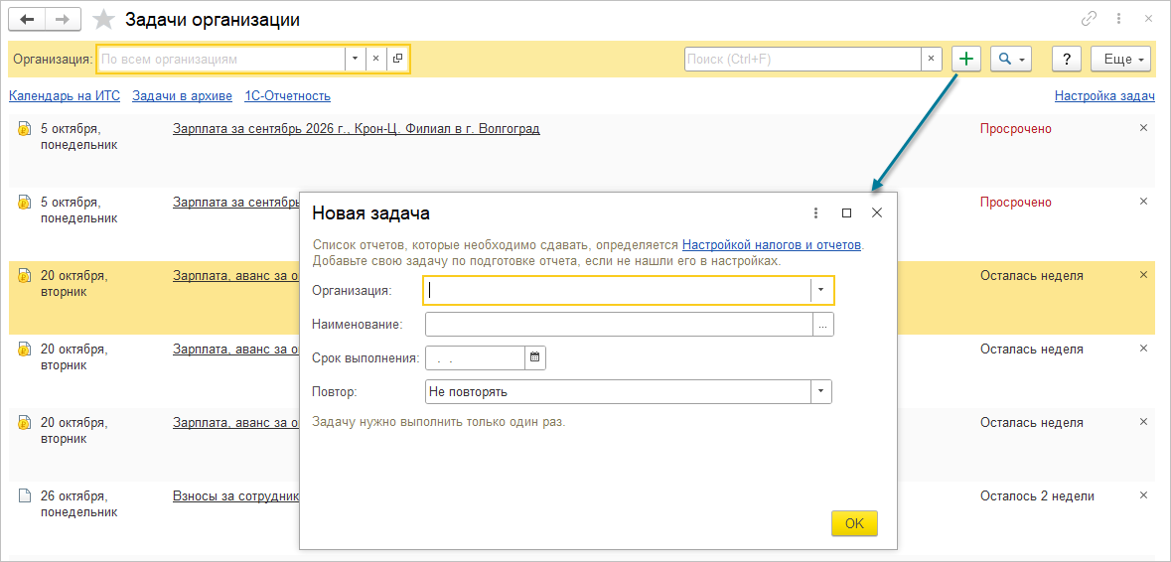Open 1С-Отчетность link
The height and width of the screenshot is (562, 1171).
tap(287, 95)
